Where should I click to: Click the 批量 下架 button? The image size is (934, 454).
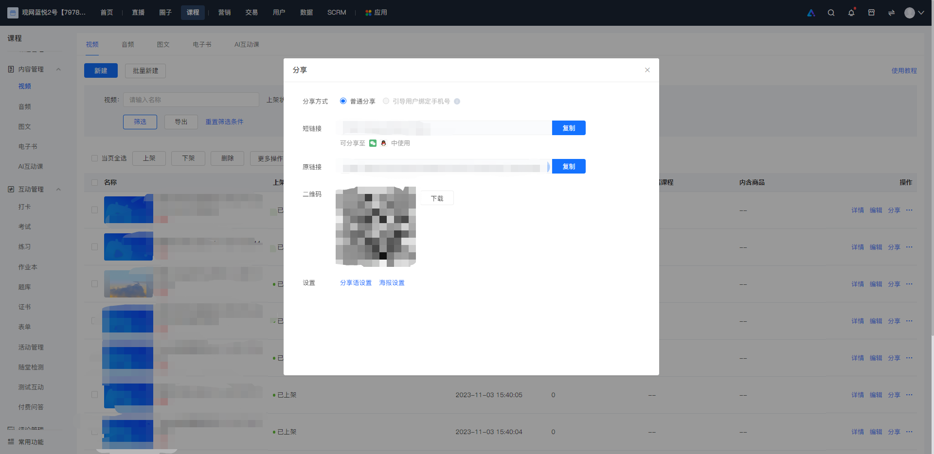point(188,158)
